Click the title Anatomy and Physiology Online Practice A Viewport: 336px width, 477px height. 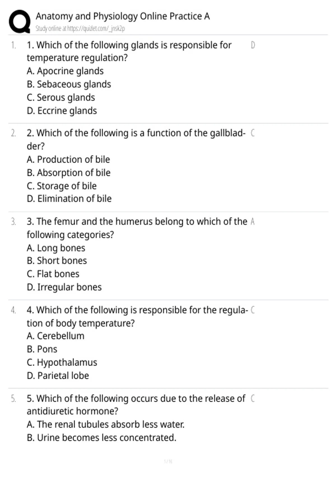point(123,16)
